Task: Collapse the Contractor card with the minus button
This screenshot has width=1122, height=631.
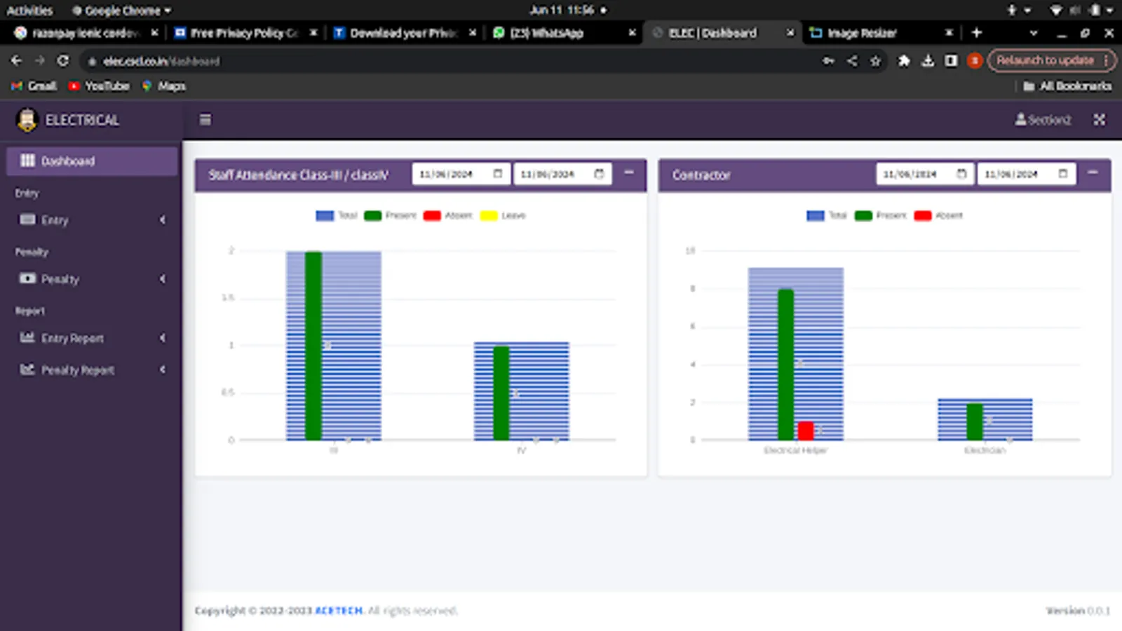Action: [x=1093, y=172]
